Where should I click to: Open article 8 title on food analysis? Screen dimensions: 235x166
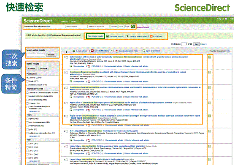tap(96, 159)
